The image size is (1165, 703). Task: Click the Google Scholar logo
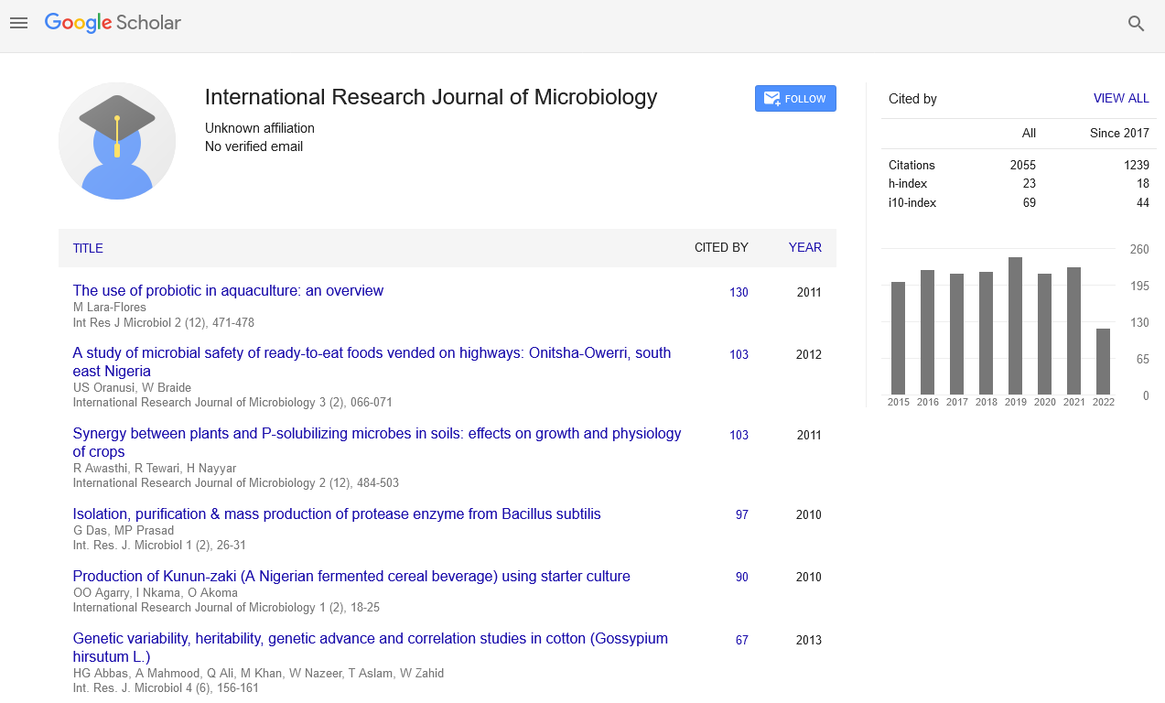[x=112, y=23]
